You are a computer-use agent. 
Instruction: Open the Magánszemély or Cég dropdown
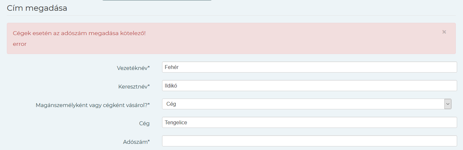click(303, 104)
